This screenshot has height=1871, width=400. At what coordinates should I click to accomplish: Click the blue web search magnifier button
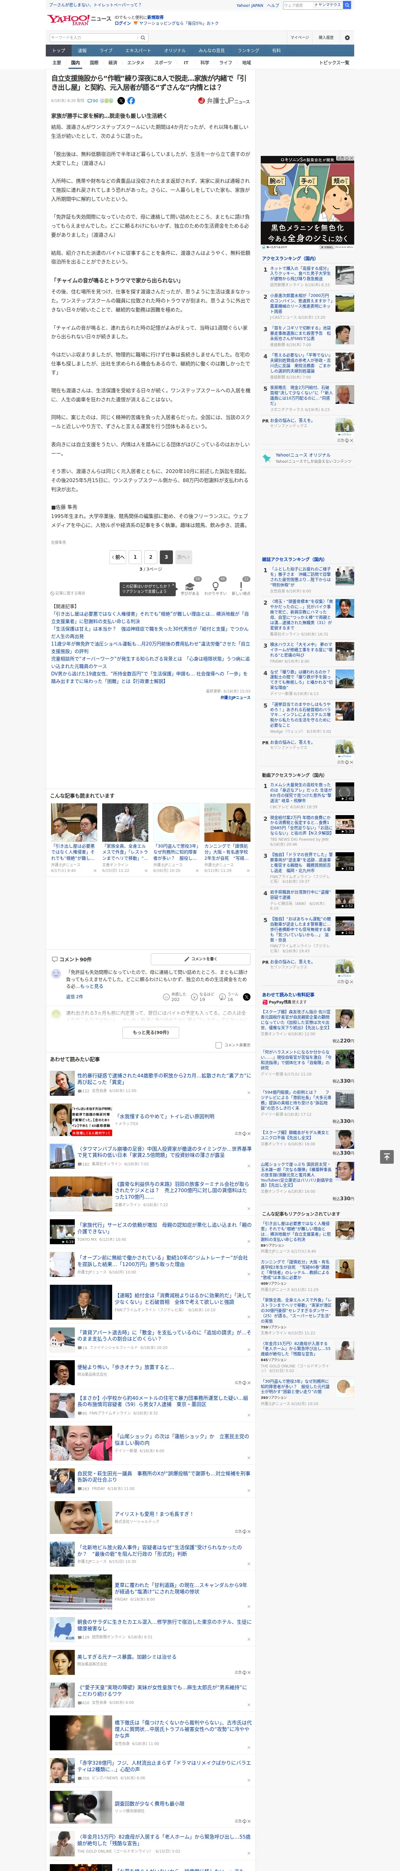coord(347,5)
